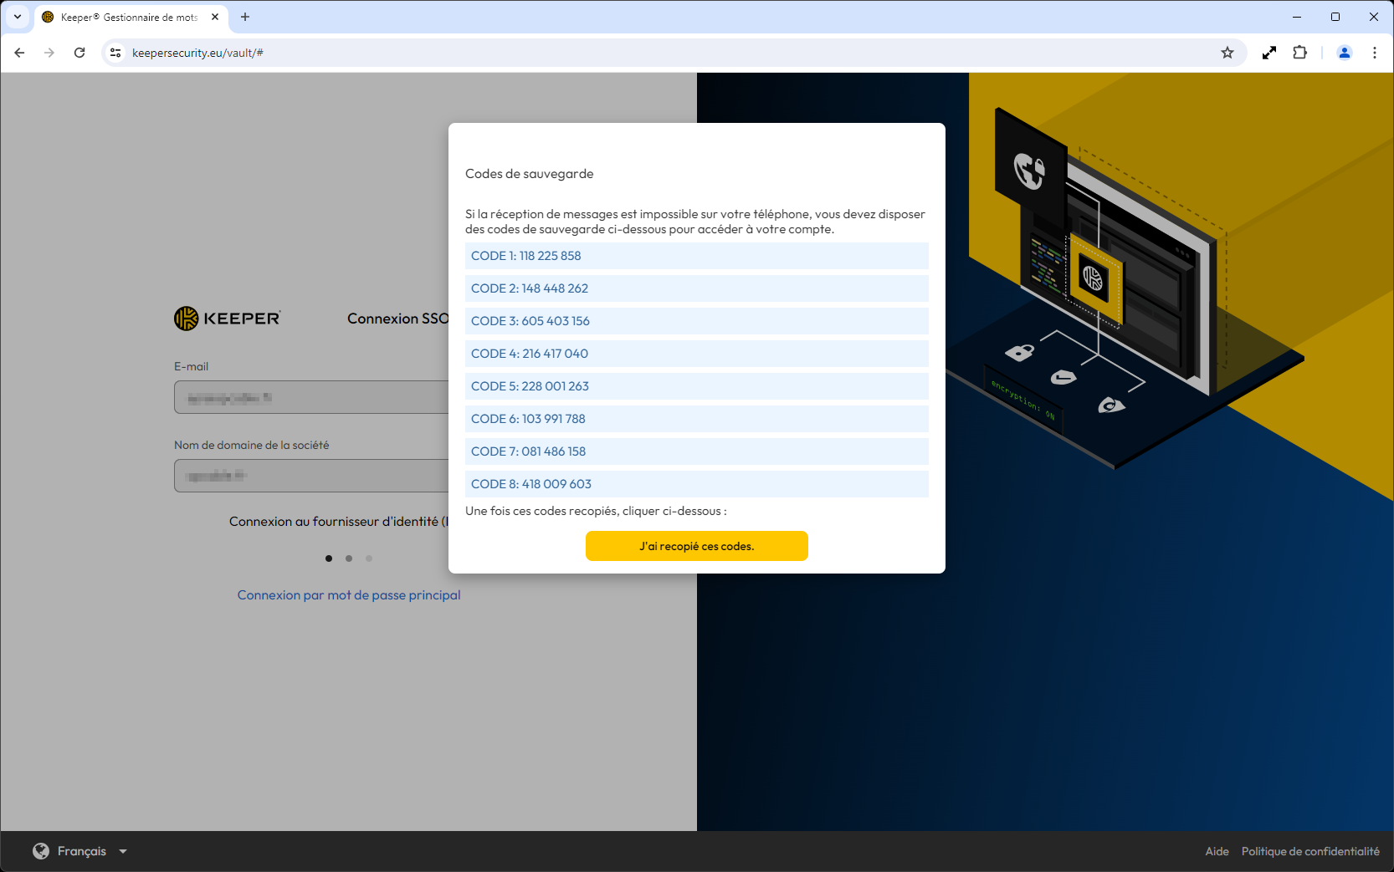
Task: Select the first carousel dot indicator
Action: tap(329, 558)
